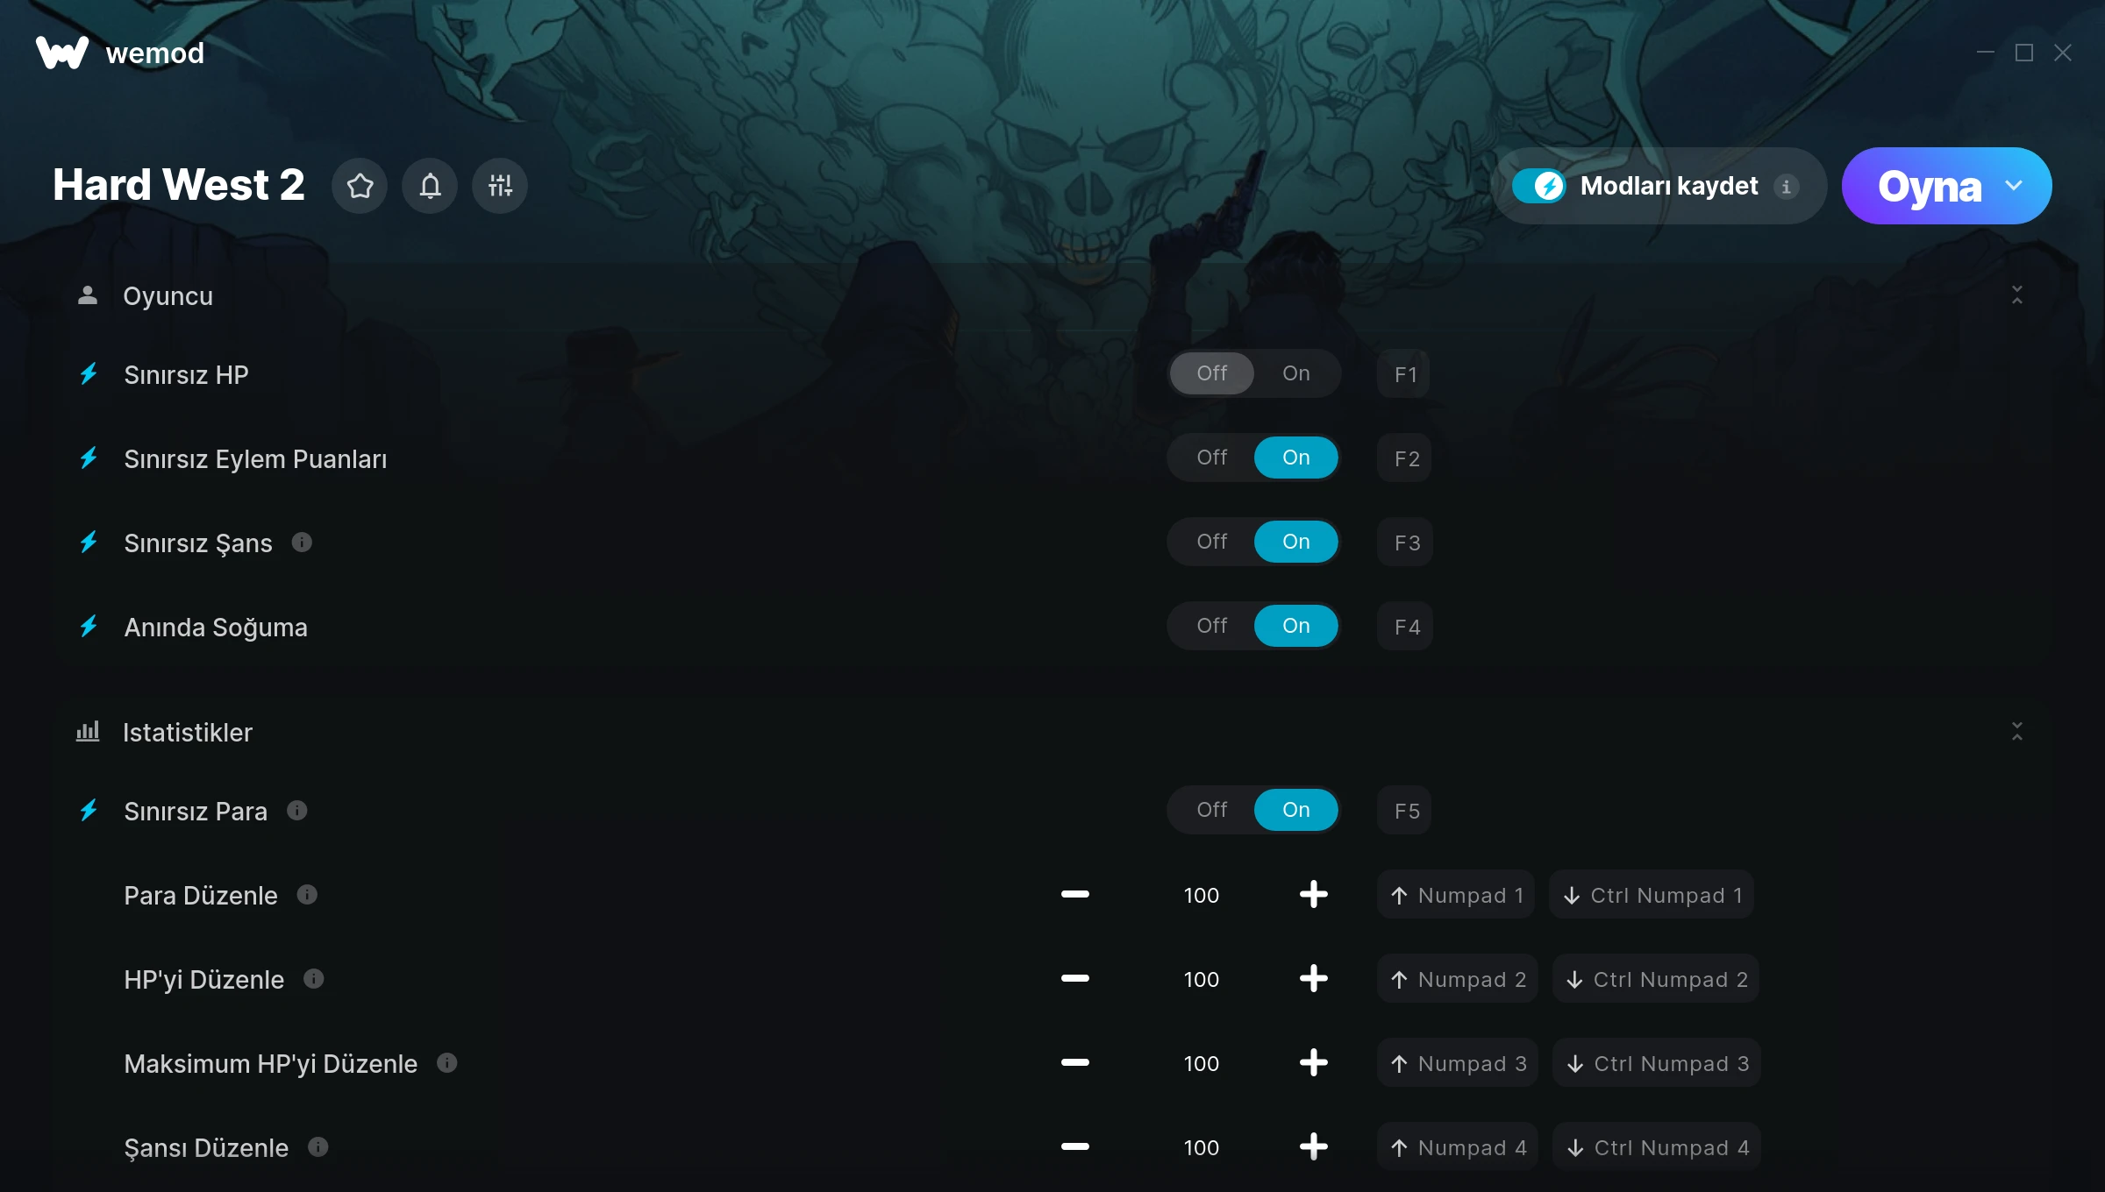The image size is (2105, 1192).
Task: Show info for Modları kaydet
Action: (x=1786, y=187)
